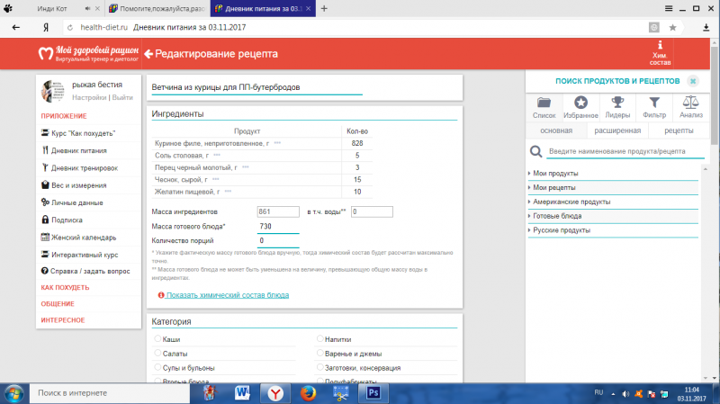Click the Количество порций input field

pos(278,240)
